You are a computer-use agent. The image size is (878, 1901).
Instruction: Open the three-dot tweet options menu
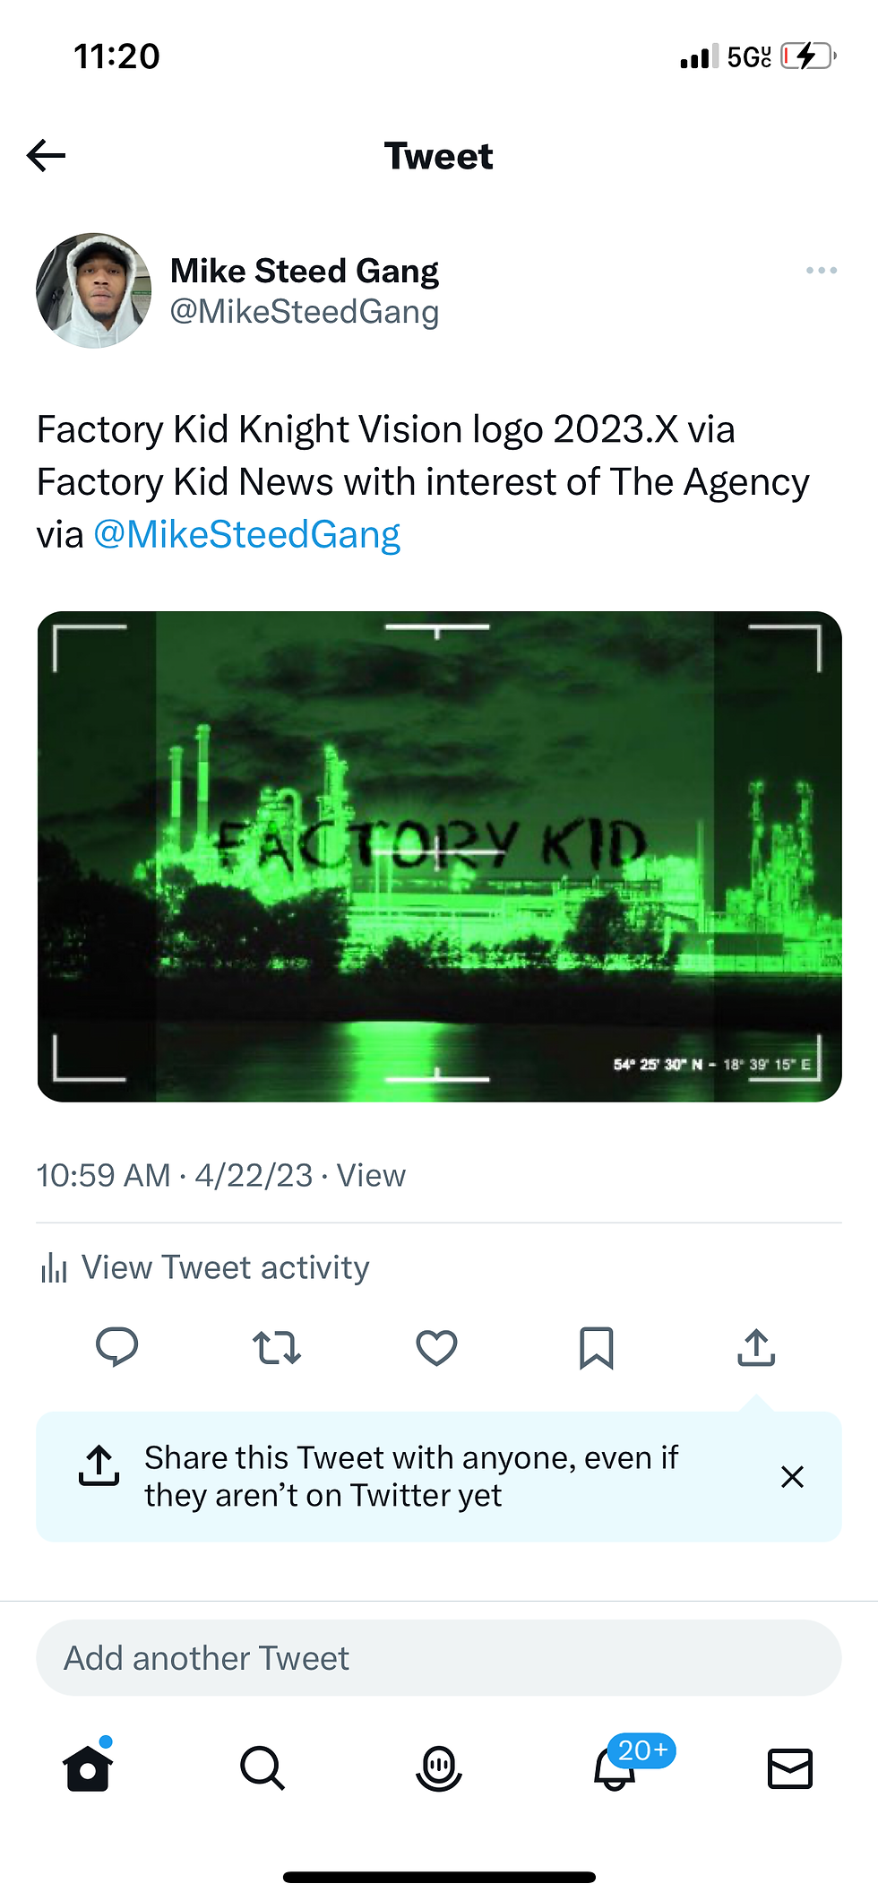point(821,270)
